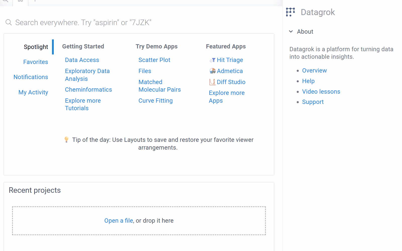
Task: Click the Diff Studio app icon
Action: (213, 82)
